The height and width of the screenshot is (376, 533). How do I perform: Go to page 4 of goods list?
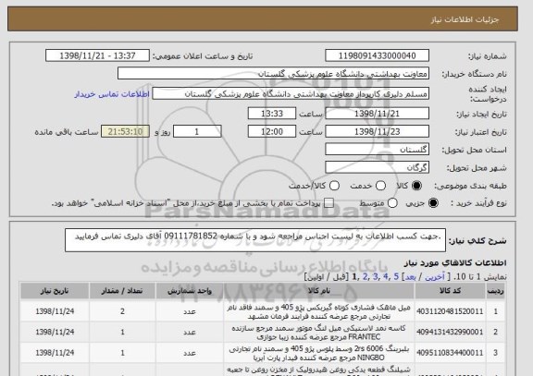point(386,276)
